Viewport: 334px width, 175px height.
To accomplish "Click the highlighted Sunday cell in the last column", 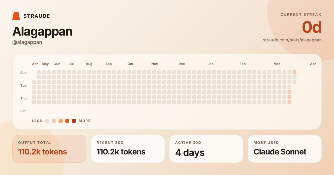I will pos(294,72).
